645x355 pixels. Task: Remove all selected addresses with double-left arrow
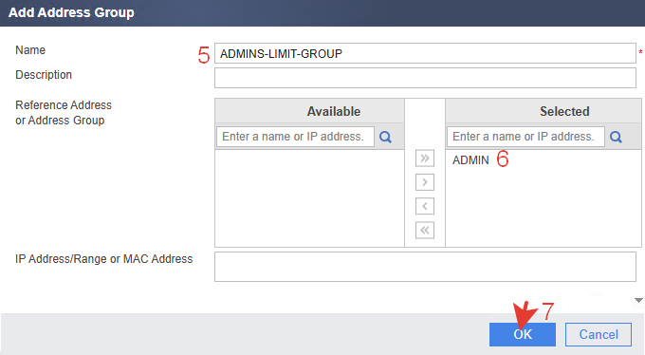coord(425,231)
